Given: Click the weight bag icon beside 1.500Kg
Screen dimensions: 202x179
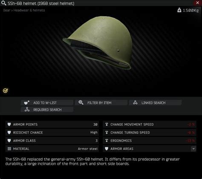Looking at the screenshot, I should point(179,10).
